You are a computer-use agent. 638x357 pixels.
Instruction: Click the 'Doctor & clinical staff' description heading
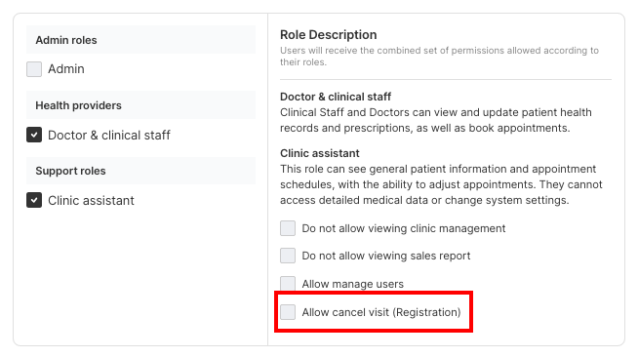coord(336,97)
